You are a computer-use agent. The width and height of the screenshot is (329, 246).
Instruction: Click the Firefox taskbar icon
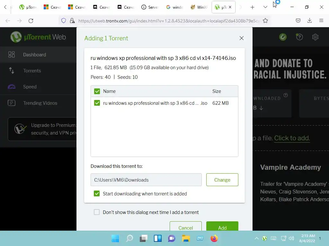coord(214,238)
